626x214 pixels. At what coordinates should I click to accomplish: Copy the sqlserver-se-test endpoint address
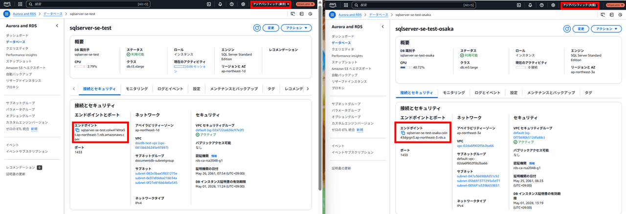pos(77,130)
